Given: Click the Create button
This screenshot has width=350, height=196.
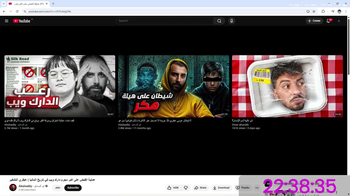Looking at the screenshot, I should [314, 21].
